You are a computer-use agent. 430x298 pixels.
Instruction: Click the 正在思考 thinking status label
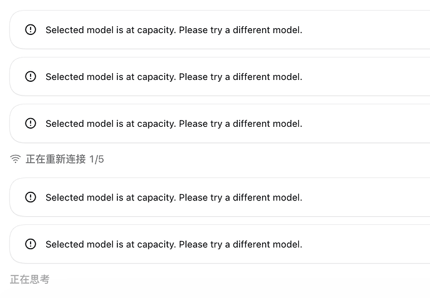[x=30, y=280]
